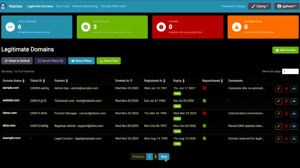The image size is (300, 168).
Task: Click the Show Filters button
Action: point(81,61)
